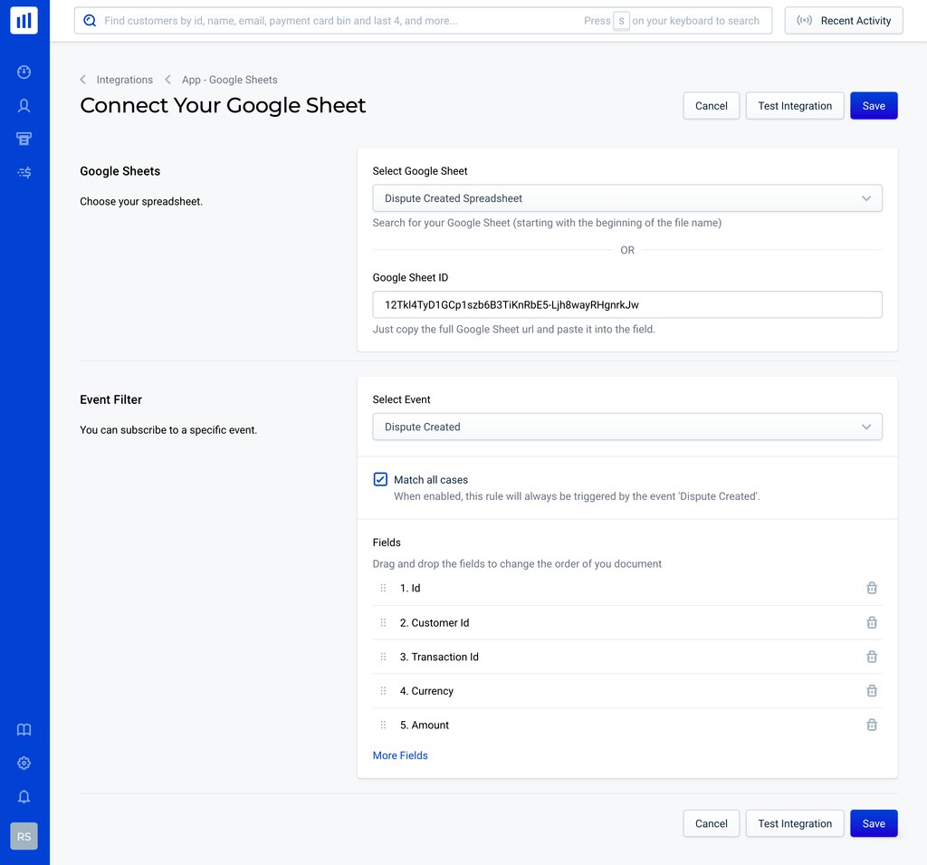Open the documentation book icon
Viewport: 927px width, 865px height.
(x=24, y=730)
